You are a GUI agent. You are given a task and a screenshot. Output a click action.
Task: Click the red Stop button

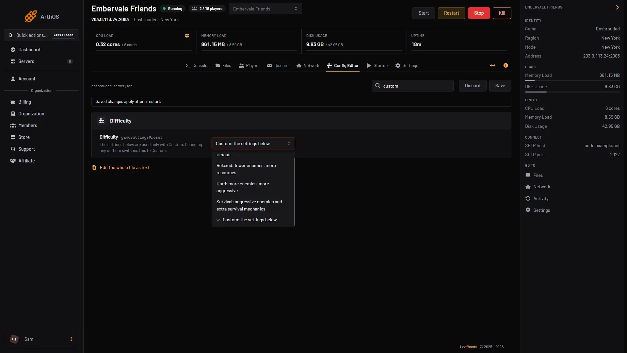(x=479, y=13)
